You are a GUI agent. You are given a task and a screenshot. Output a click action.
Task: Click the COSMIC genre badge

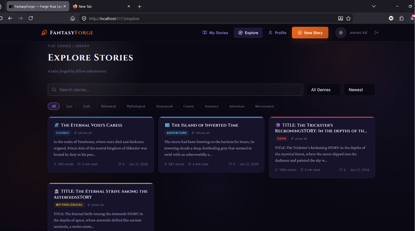pos(63,133)
